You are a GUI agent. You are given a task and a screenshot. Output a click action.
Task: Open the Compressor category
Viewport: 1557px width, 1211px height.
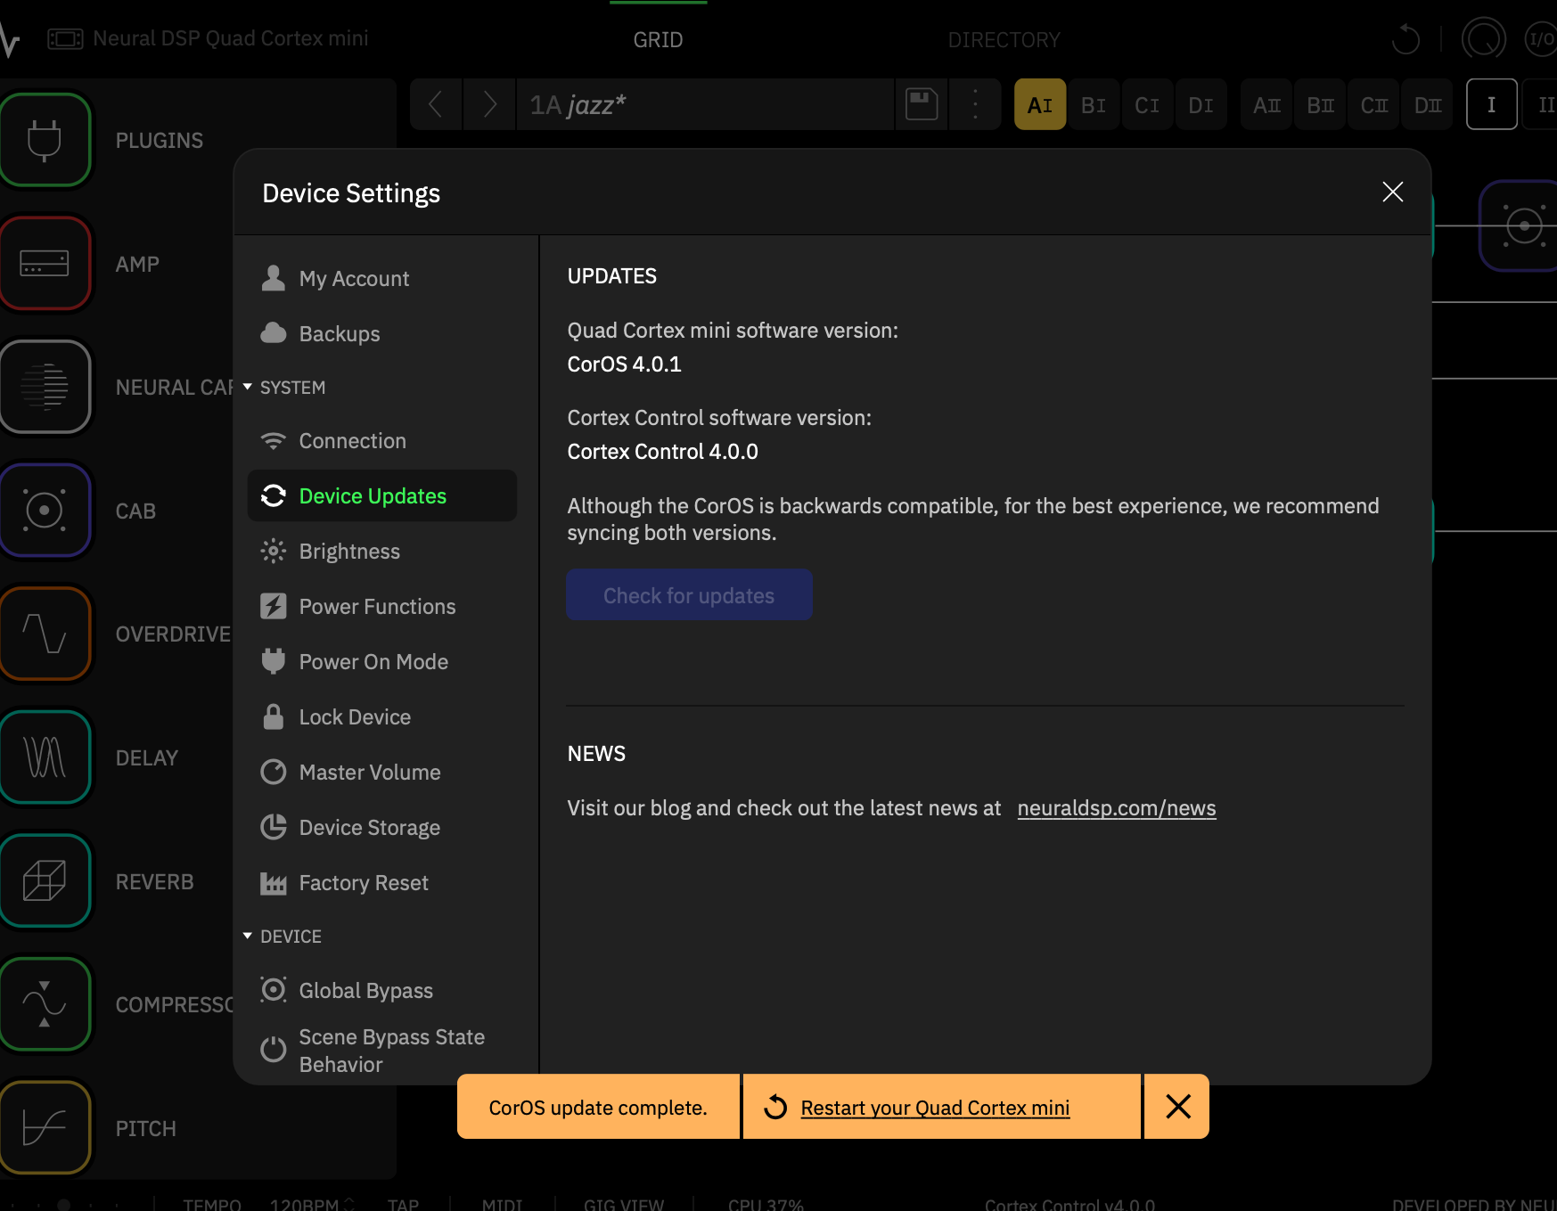coord(45,1004)
